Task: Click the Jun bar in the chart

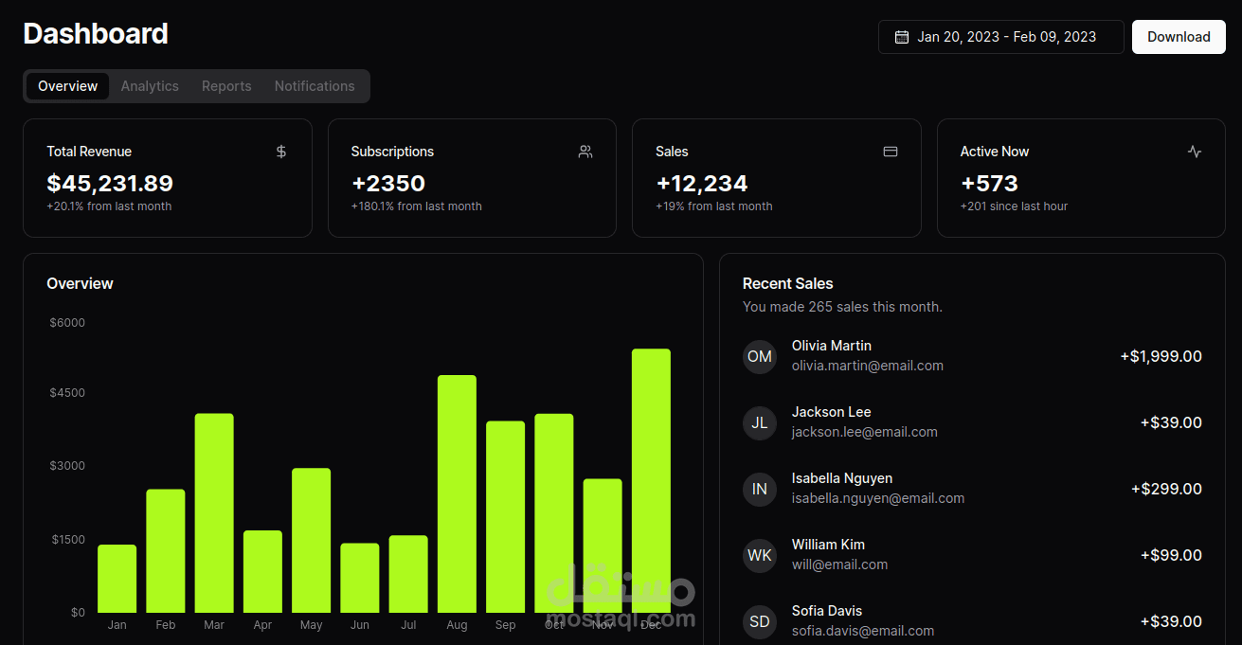Action: pyautogui.click(x=360, y=578)
